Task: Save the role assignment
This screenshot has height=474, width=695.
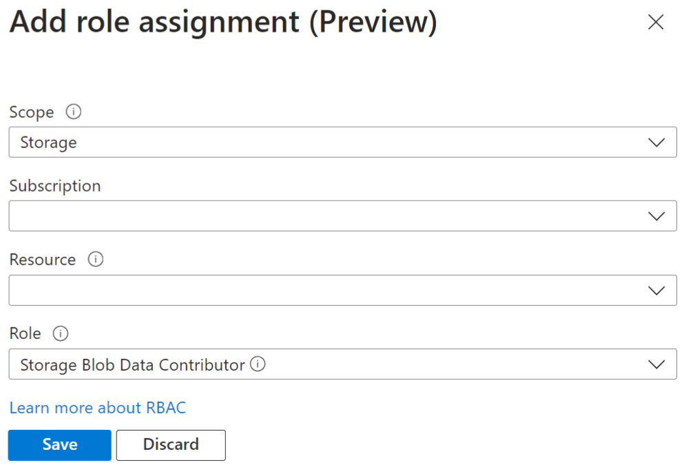Action: [60, 444]
